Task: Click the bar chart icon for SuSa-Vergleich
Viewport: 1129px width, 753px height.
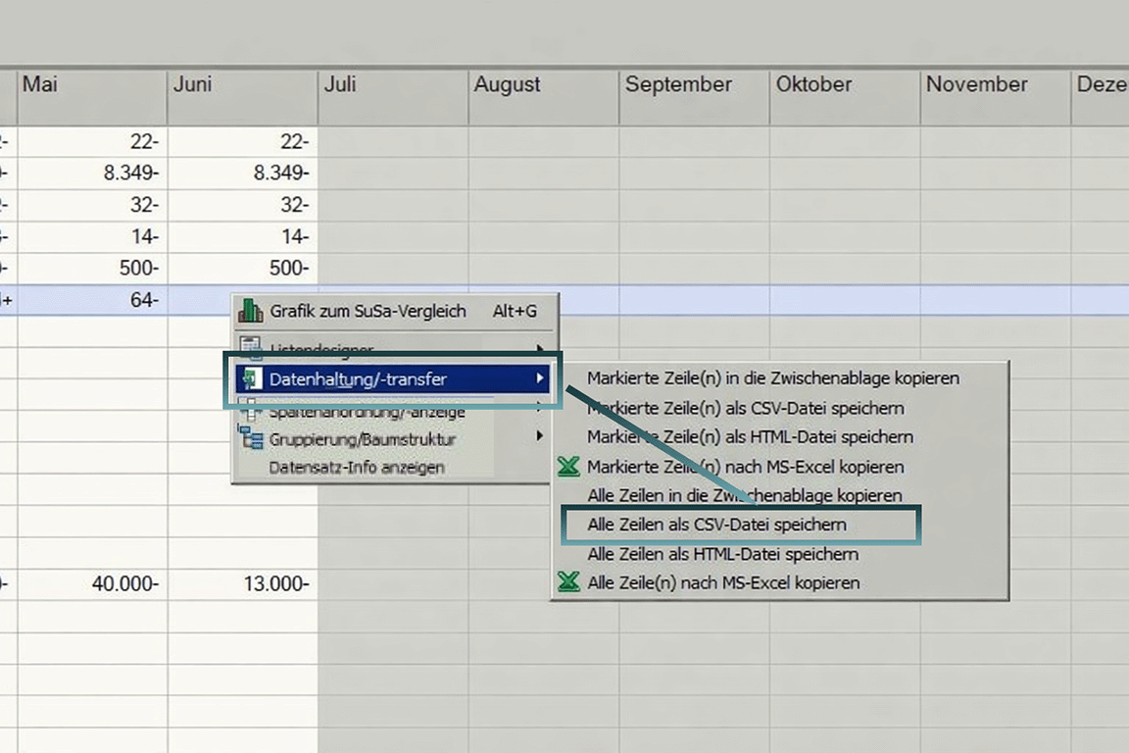Action: (250, 311)
